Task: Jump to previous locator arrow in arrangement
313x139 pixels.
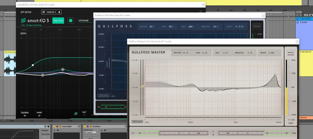Action: tap(297, 15)
